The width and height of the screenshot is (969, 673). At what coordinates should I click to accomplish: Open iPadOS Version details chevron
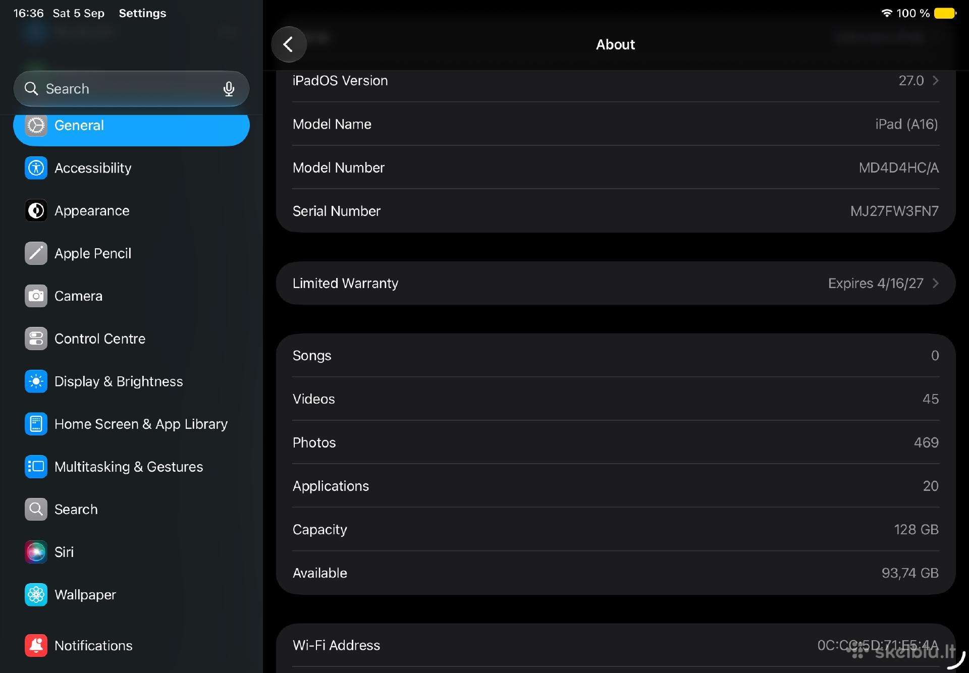click(x=936, y=81)
